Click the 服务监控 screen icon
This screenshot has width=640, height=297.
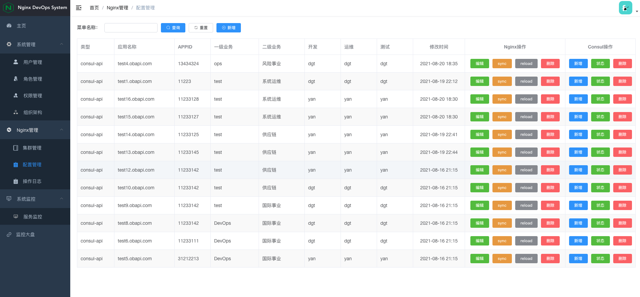click(16, 216)
